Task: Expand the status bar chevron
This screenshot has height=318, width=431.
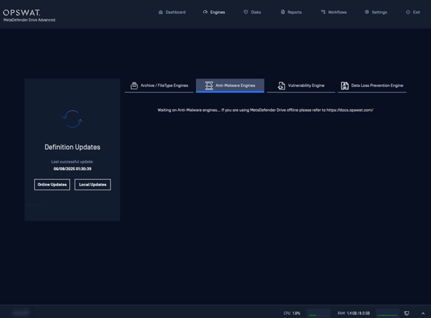Action: pos(423,313)
